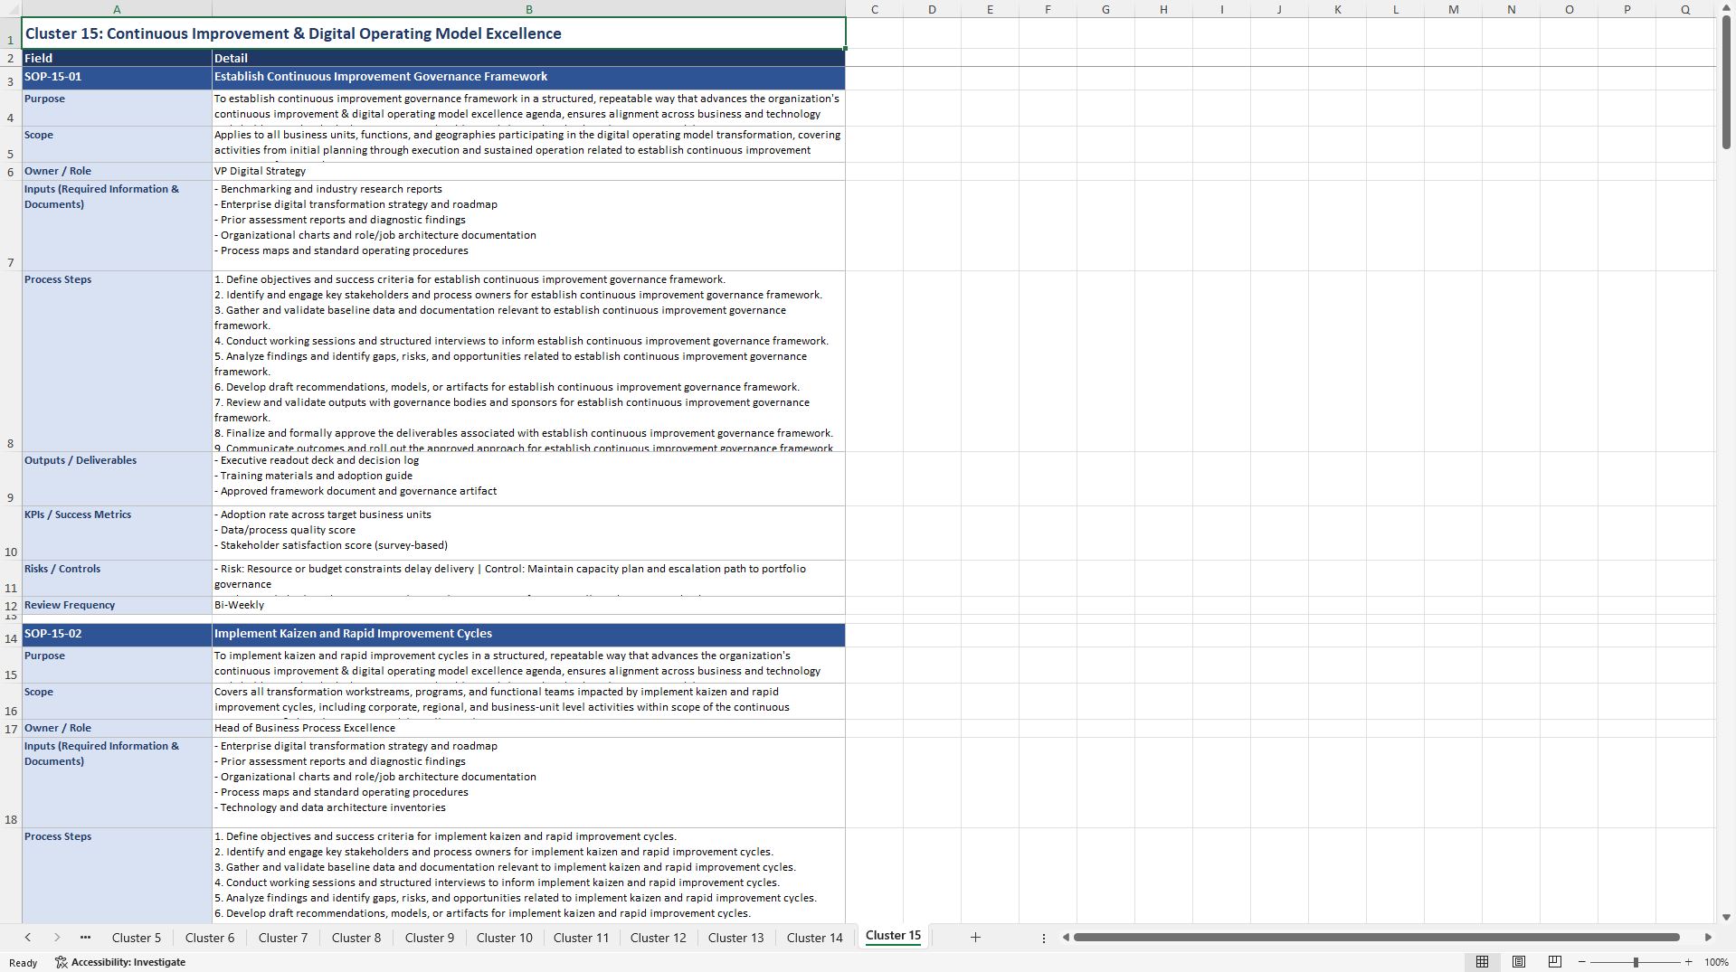Image resolution: width=1736 pixels, height=972 pixels.
Task: Select column Q header
Action: tap(1685, 9)
